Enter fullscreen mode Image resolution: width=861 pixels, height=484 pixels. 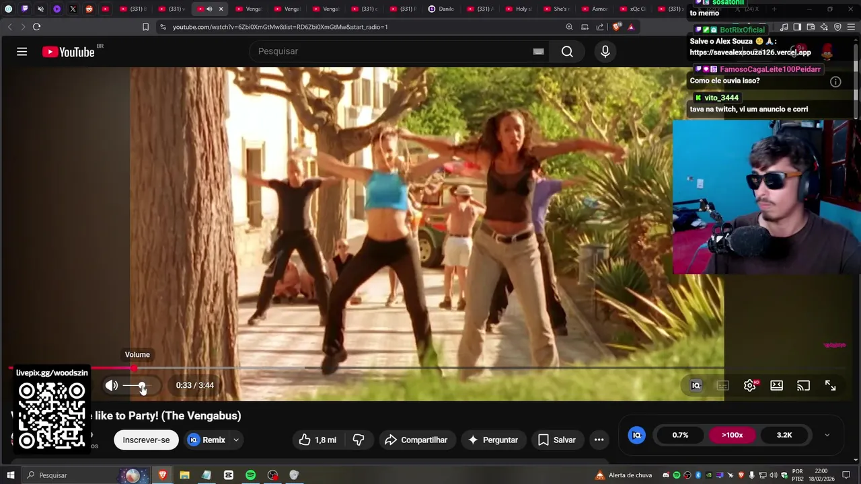point(831,385)
